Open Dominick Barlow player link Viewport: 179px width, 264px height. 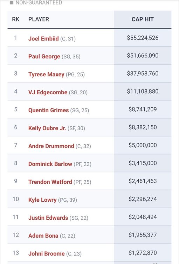point(50,164)
